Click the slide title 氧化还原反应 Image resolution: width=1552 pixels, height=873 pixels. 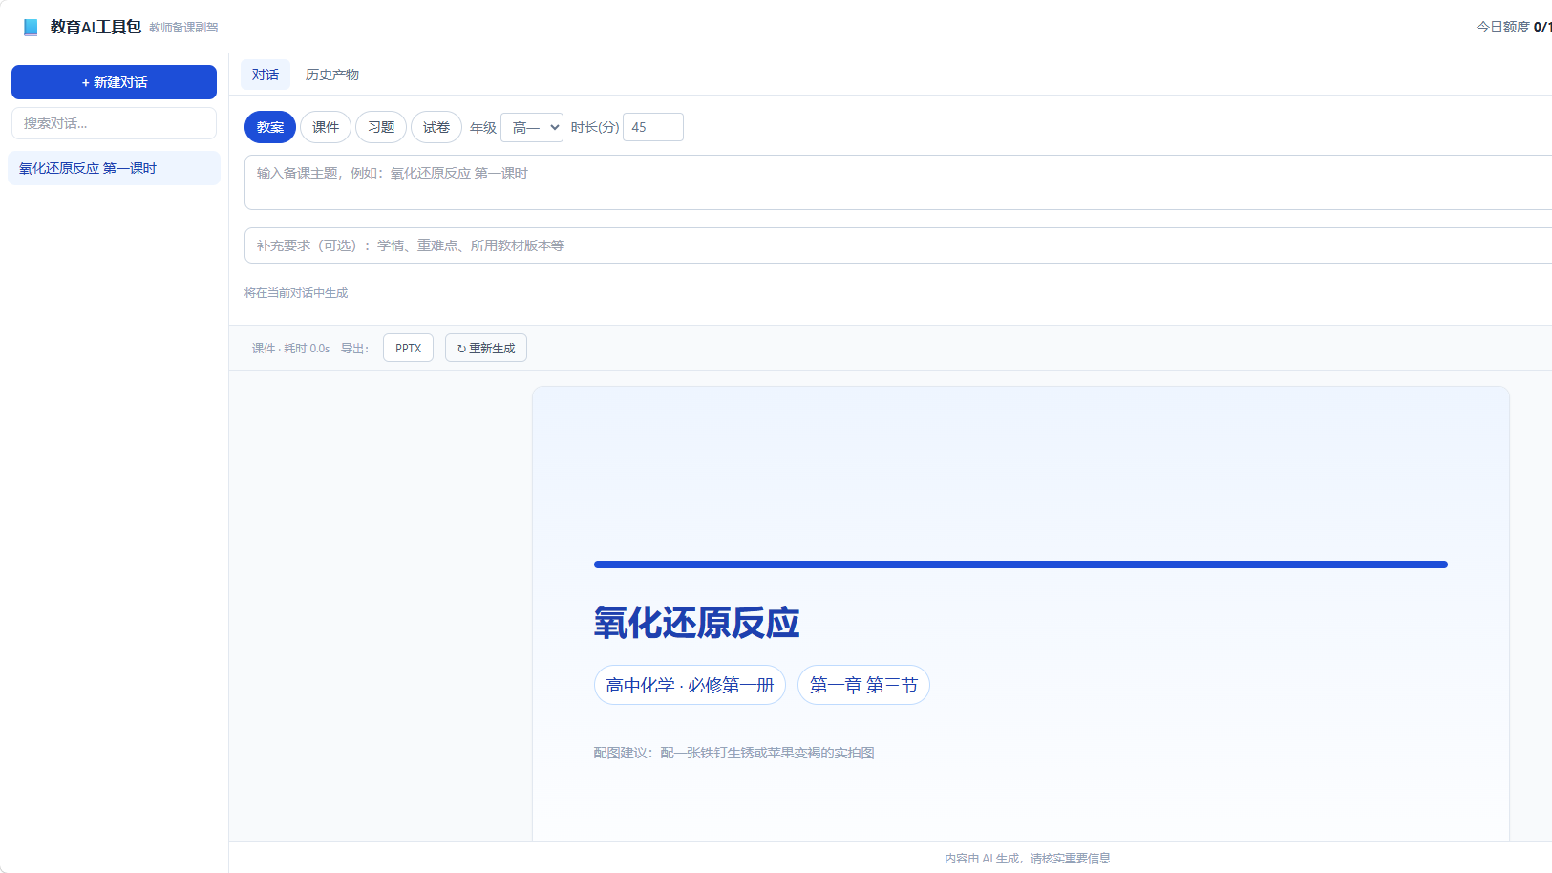coord(696,623)
